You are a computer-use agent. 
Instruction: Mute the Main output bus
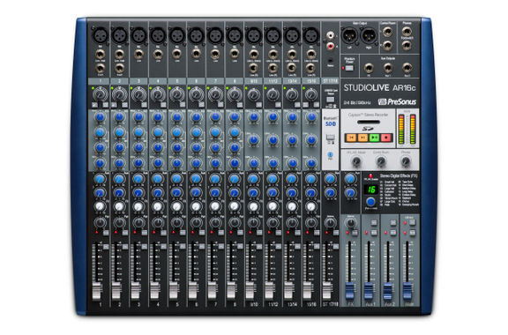413,233
